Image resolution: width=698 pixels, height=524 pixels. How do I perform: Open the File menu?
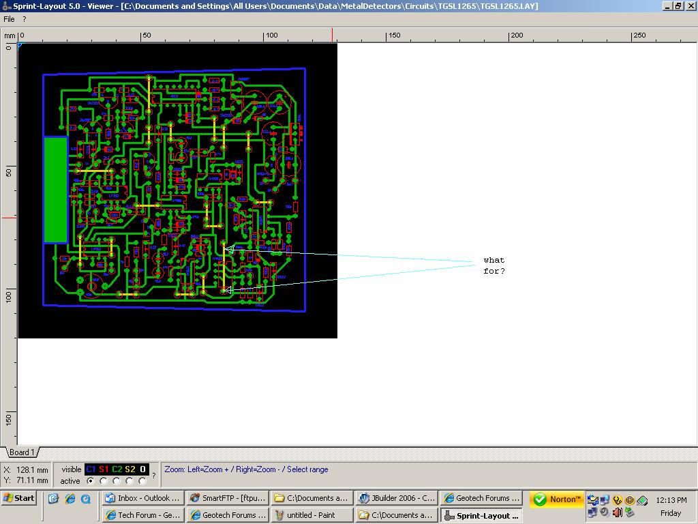[x=9, y=19]
